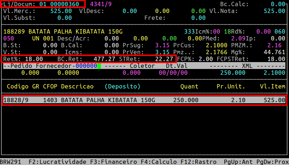Click the Quant column header
The image size is (289, 165).
(x=189, y=87)
